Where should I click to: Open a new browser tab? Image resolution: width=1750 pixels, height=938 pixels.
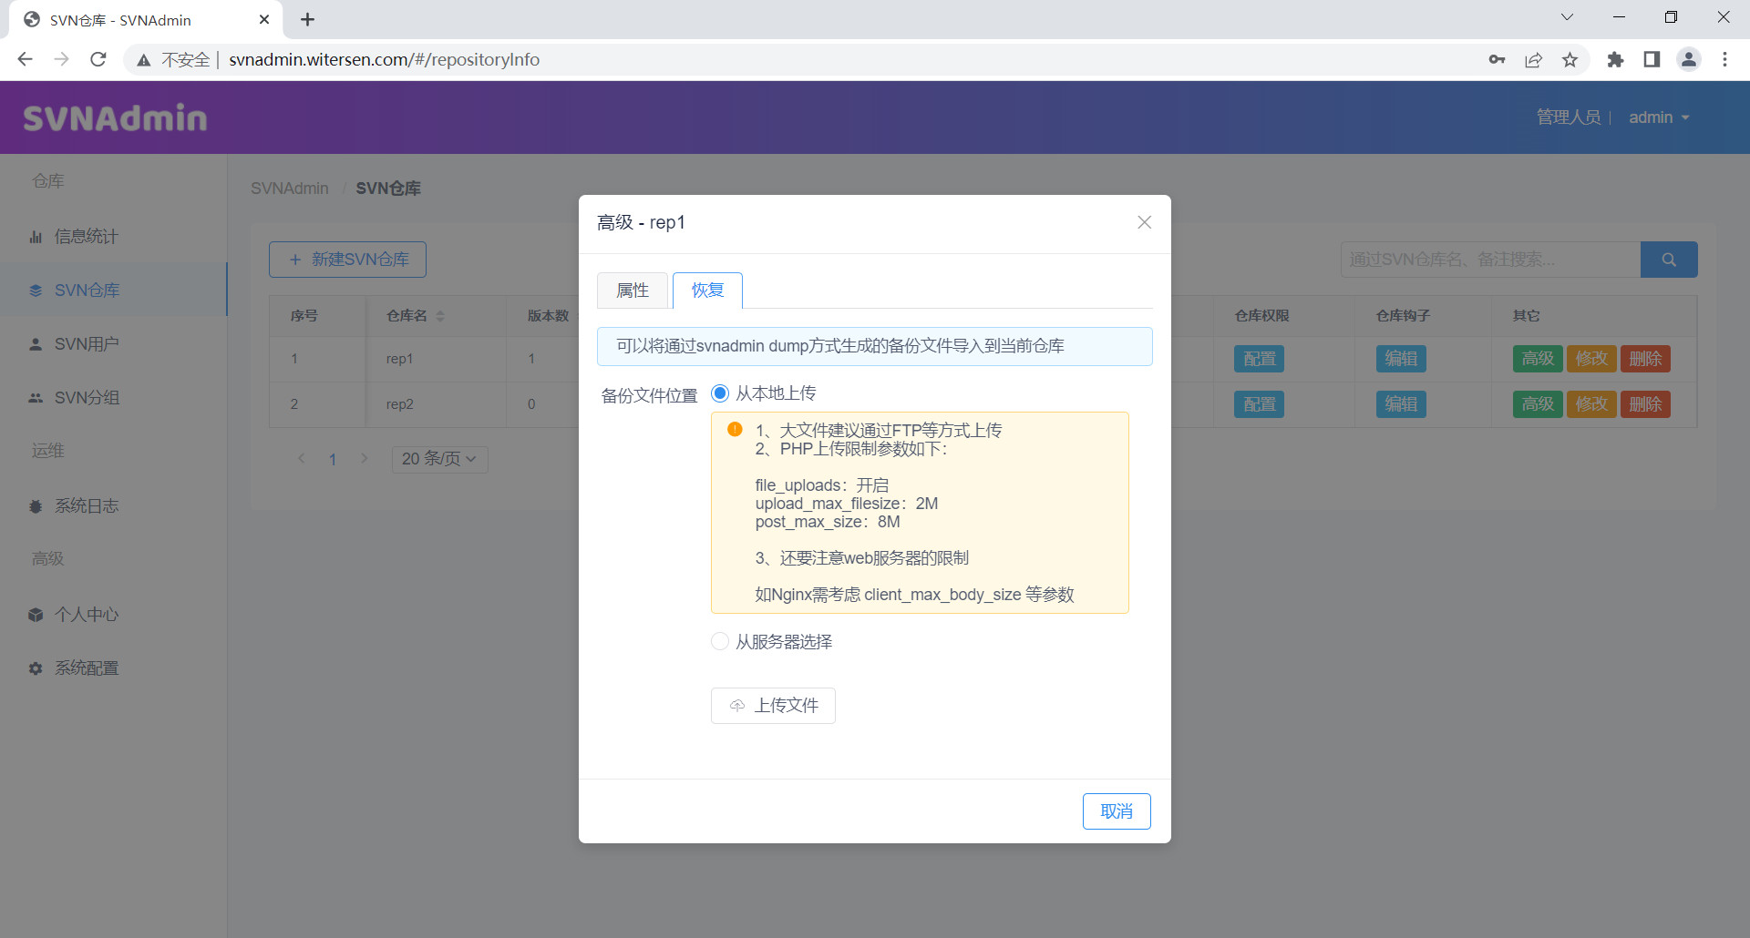click(x=307, y=19)
